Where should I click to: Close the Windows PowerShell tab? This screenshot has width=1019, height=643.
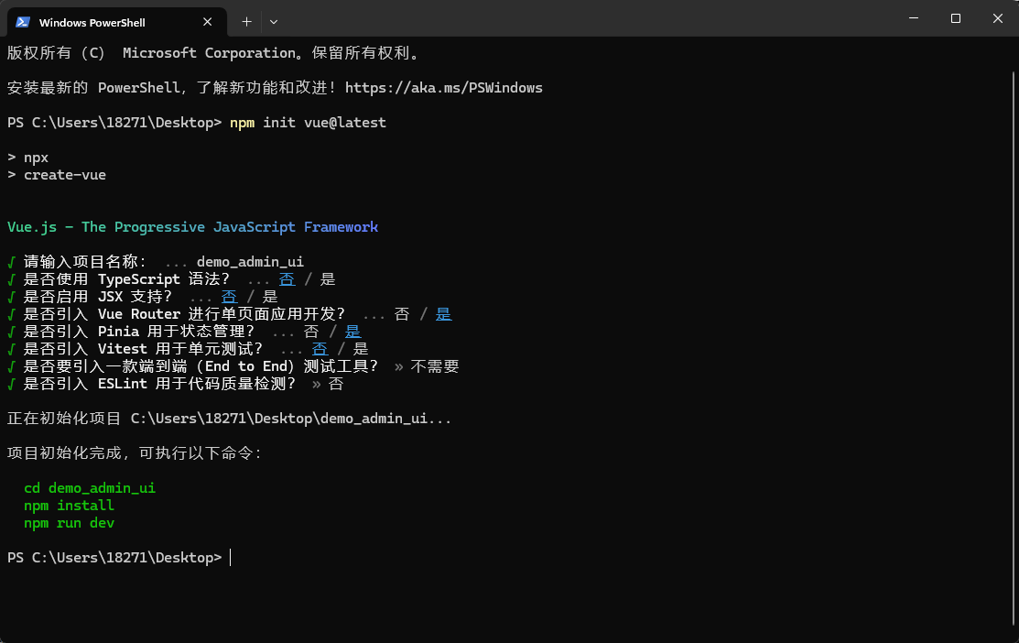click(208, 21)
